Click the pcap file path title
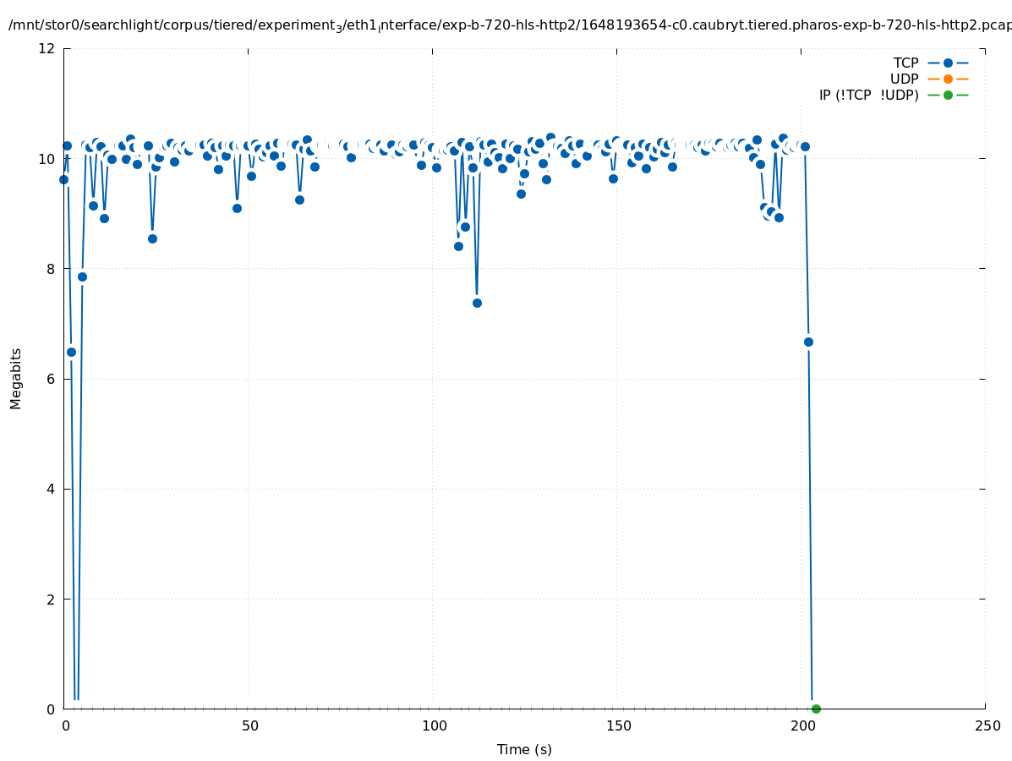 [x=507, y=25]
